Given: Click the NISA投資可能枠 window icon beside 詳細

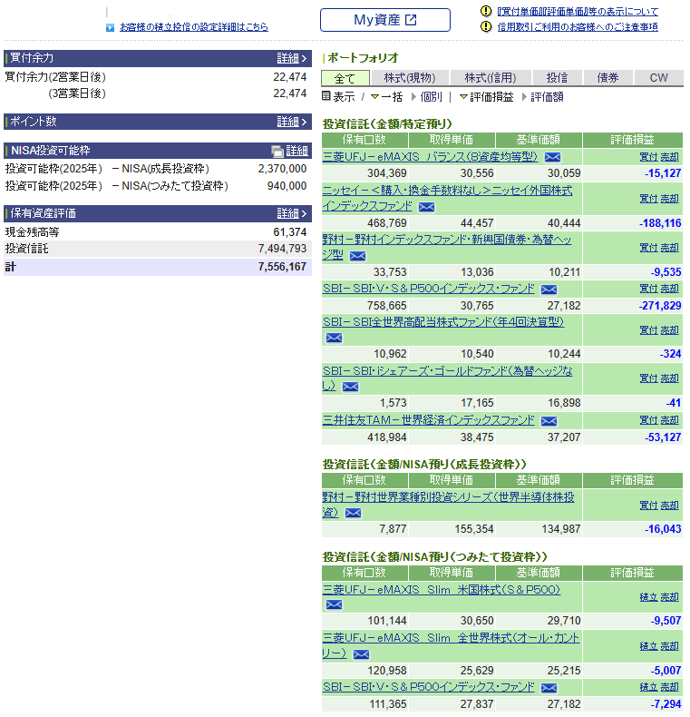Looking at the screenshot, I should (277, 151).
